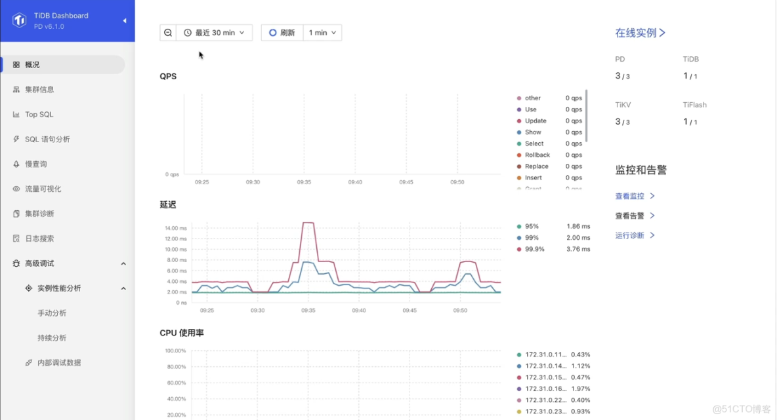Open the 1 min refresh interval dropdown
Viewport: 777px width, 420px height.
coord(322,32)
